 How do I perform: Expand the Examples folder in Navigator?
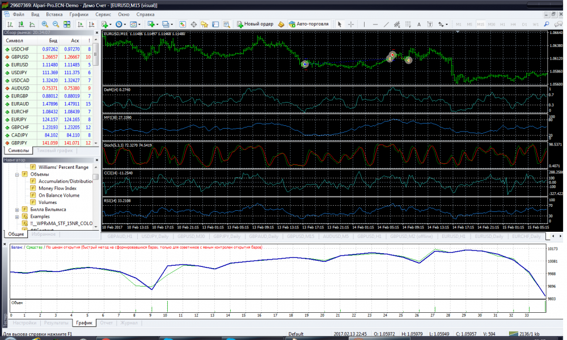17,217
